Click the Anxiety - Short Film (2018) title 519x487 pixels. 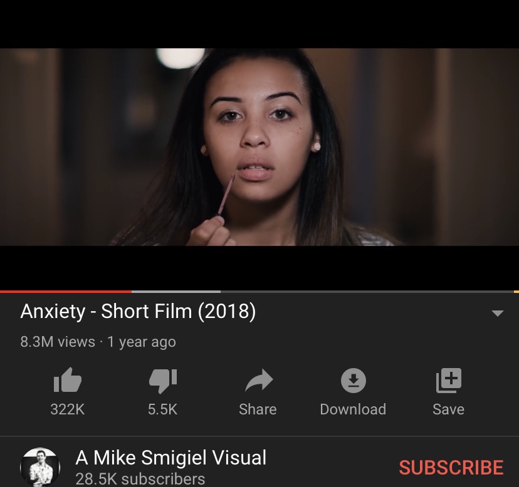(138, 312)
